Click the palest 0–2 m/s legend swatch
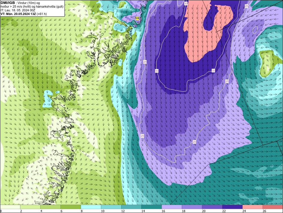The width and height of the screenshot is (283, 213). point(10,207)
